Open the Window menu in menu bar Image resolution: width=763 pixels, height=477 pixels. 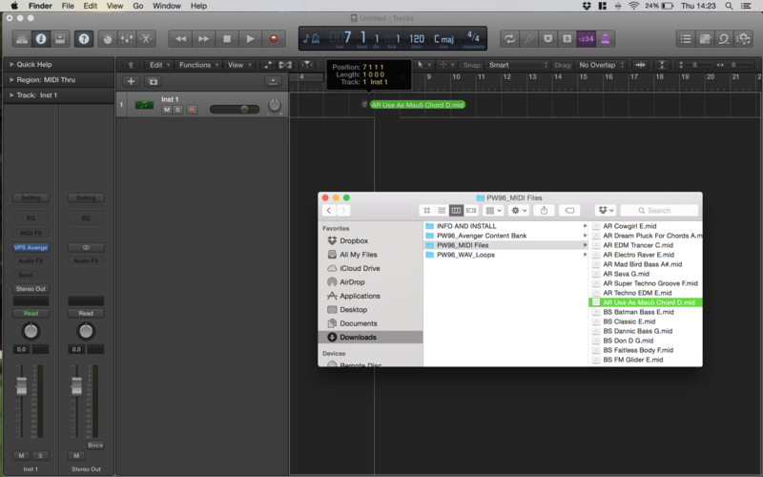[x=166, y=6]
